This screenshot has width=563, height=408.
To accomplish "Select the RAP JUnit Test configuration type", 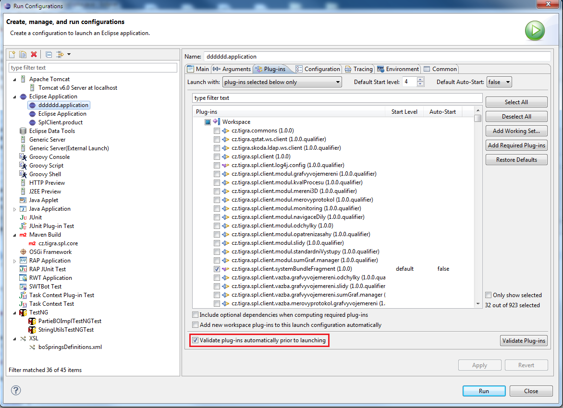I will [x=48, y=269].
